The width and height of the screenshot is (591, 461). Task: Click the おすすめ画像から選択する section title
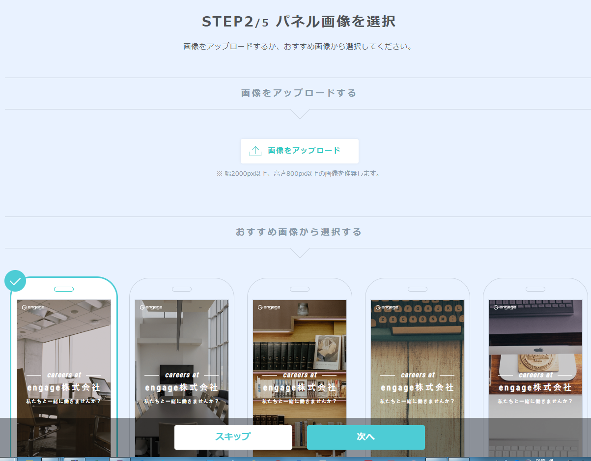[299, 232]
